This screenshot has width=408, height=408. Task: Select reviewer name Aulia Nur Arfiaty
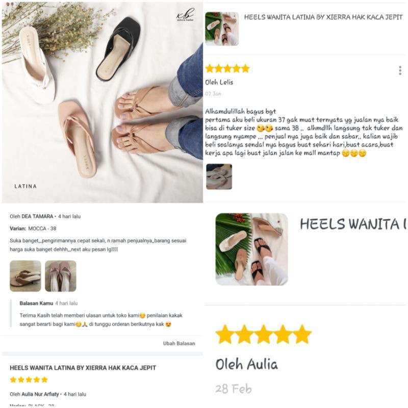pos(40,394)
